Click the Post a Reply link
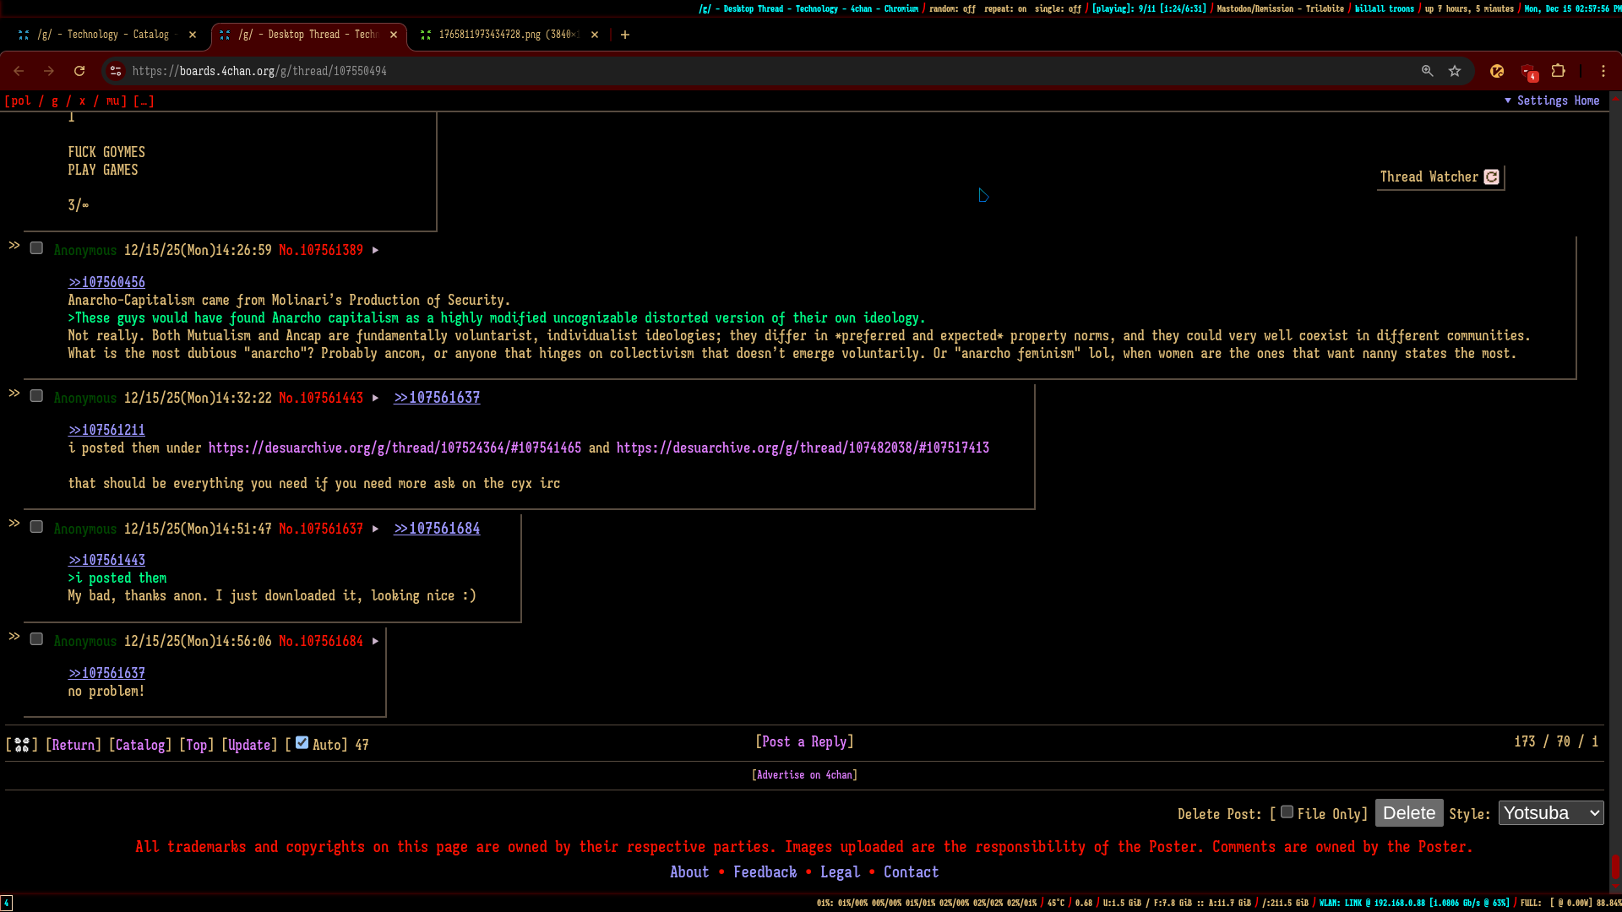This screenshot has width=1622, height=912. click(804, 741)
